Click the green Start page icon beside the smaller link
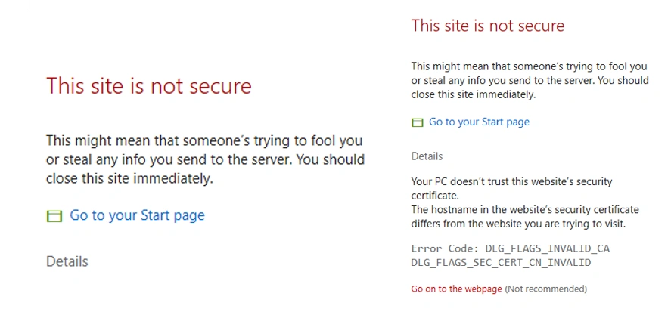 [x=417, y=122]
